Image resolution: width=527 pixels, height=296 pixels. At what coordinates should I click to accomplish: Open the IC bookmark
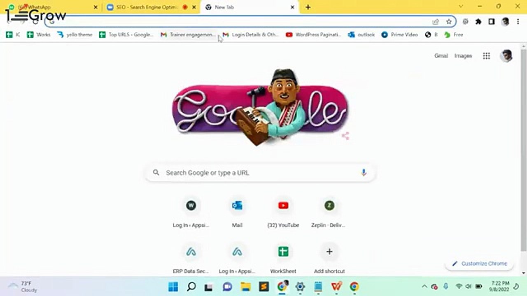coord(13,35)
